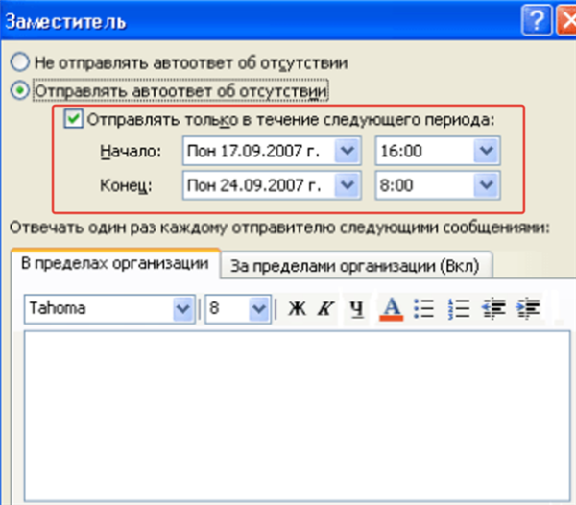Expand the font size 8 dropdown
Screen dimensions: 576x505
click(259, 309)
